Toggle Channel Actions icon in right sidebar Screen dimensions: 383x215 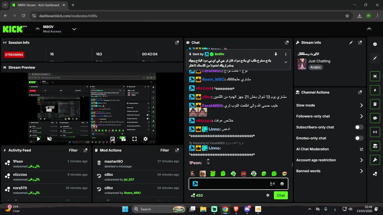(375, 146)
